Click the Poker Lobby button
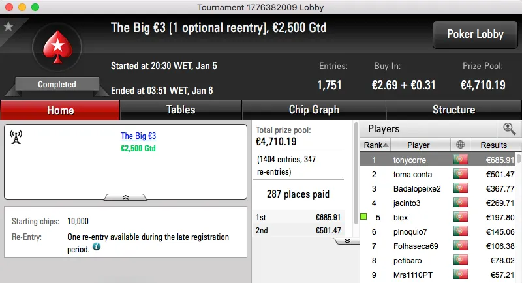 pos(474,35)
